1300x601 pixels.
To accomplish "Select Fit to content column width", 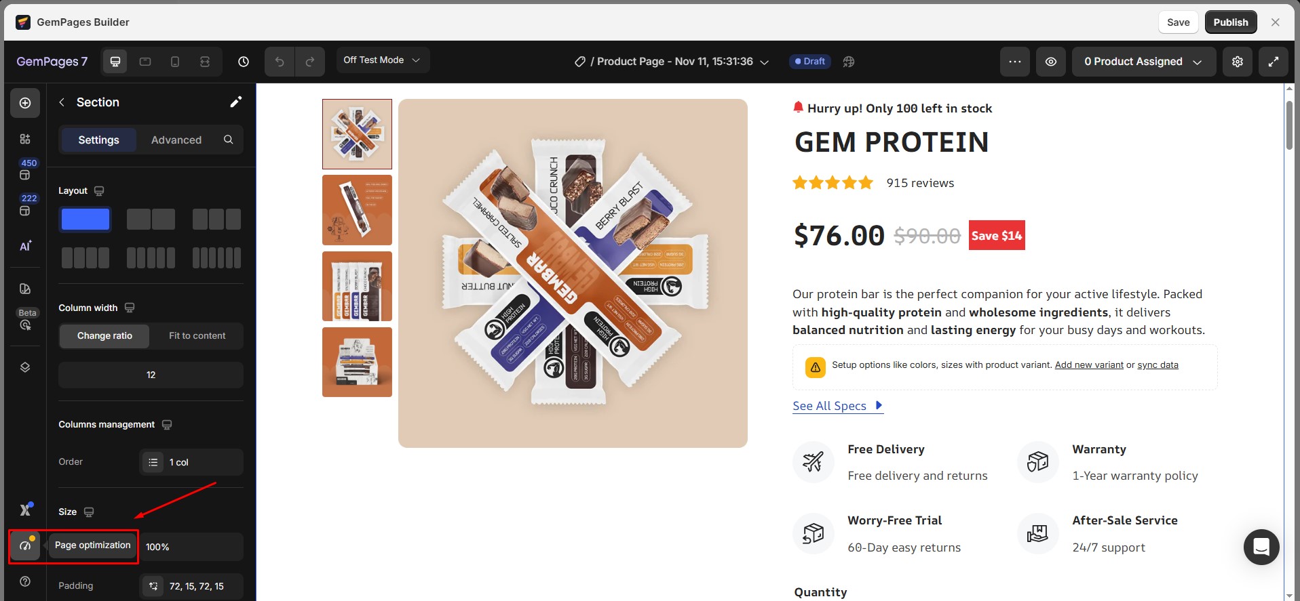I will (x=197, y=336).
